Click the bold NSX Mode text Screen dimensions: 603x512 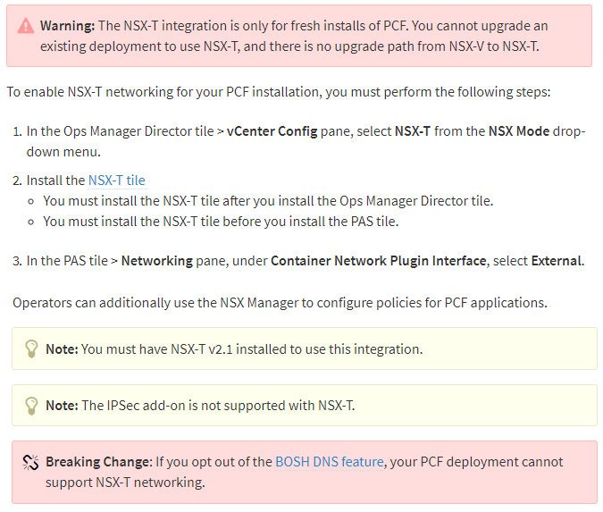[519, 131]
